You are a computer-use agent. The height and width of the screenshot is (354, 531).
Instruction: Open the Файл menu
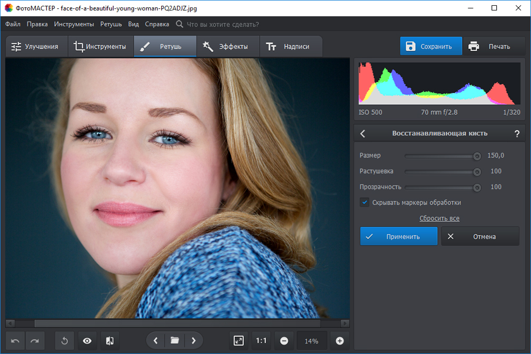pos(13,24)
